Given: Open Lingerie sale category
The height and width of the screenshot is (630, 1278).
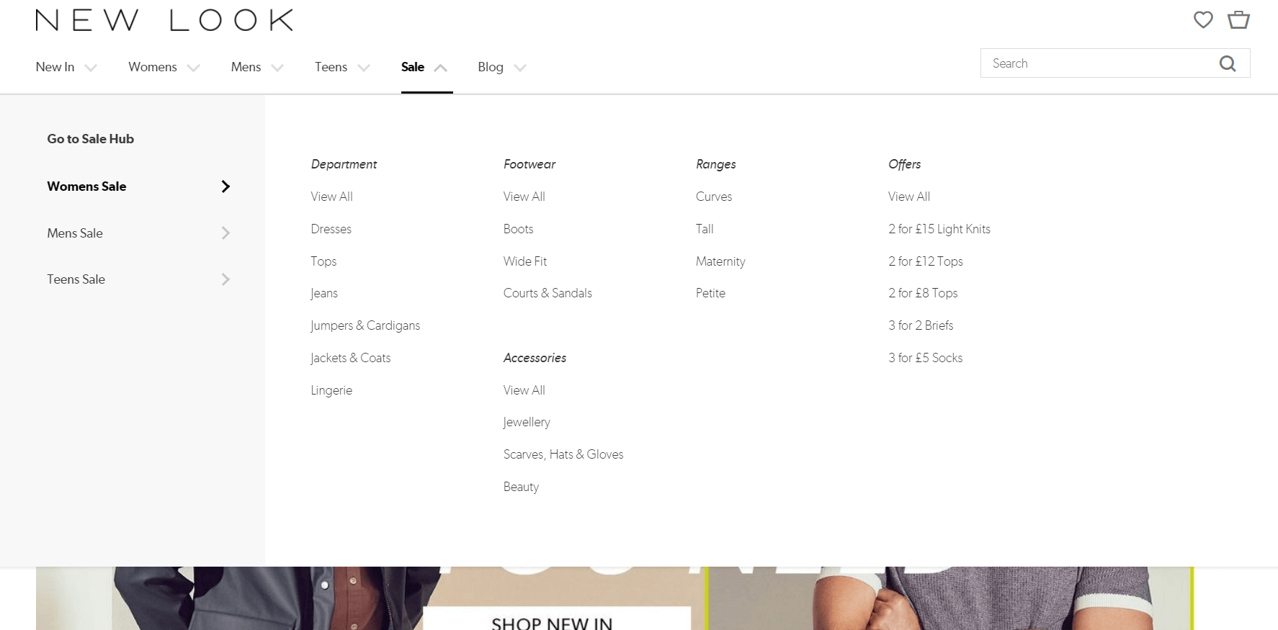Looking at the screenshot, I should (x=331, y=390).
